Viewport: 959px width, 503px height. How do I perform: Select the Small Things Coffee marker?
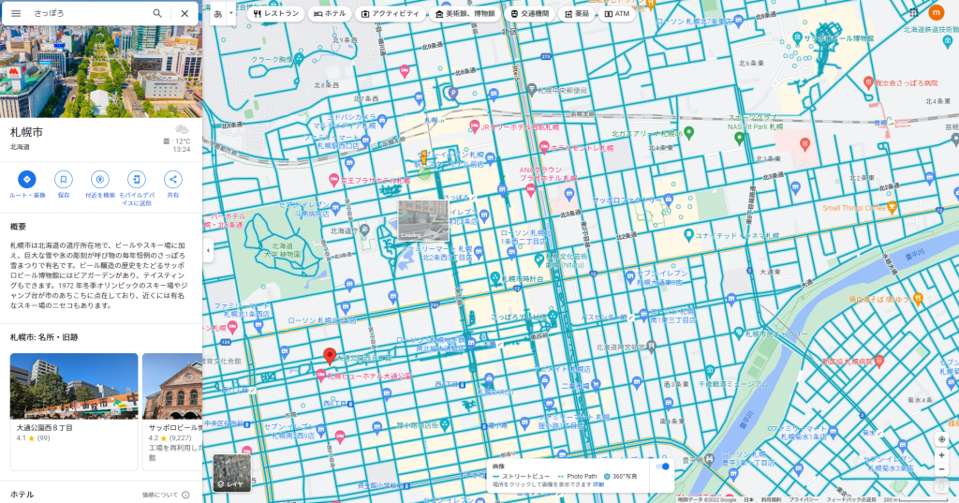click(893, 207)
